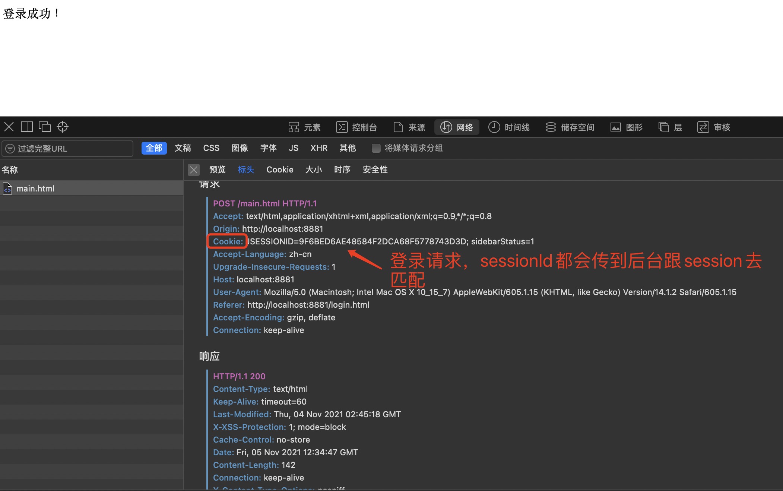The width and height of the screenshot is (783, 491).
Task: Open the filter options in 过滤完整URL field
Action: [x=10, y=148]
